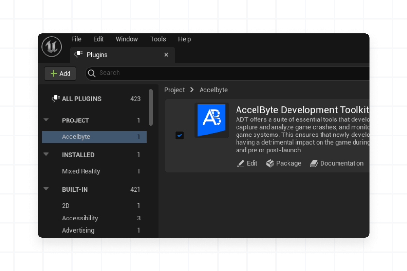Viewport: 407px width, 271px height.
Task: Click the Unreal Engine logo icon
Action: [x=51, y=47]
